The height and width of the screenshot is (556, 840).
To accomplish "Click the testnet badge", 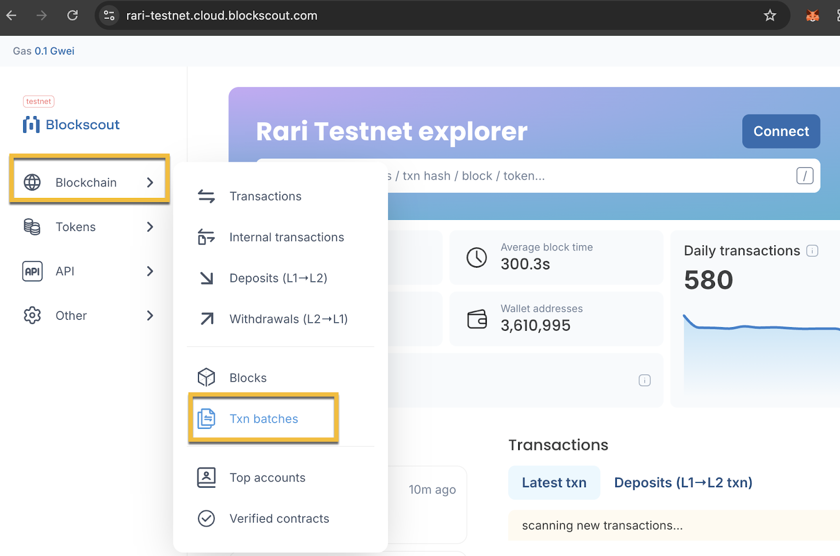I will click(39, 101).
